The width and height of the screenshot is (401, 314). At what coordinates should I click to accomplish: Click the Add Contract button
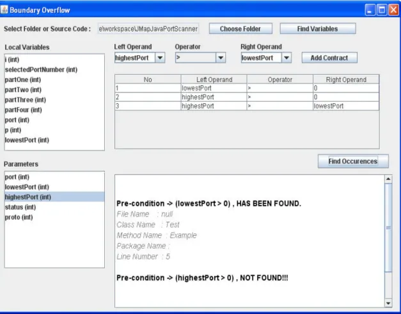click(329, 58)
